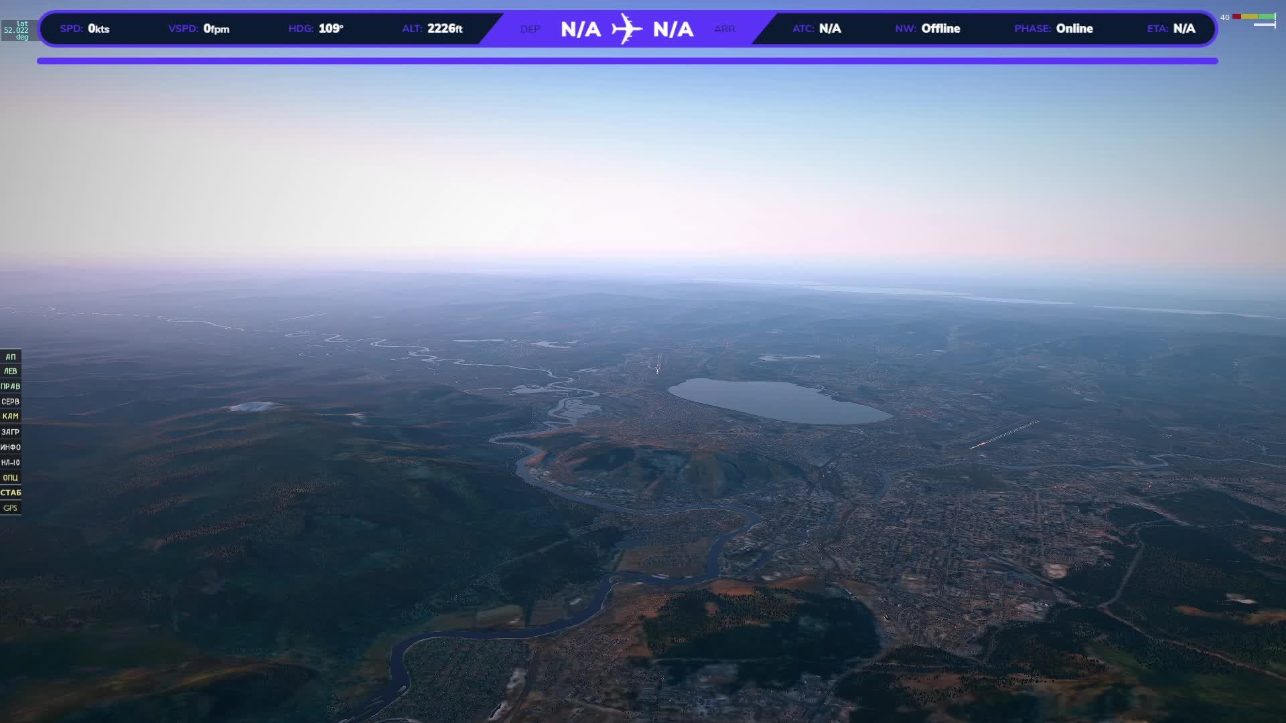Show the ИНФО information panel
Screen dimensions: 1286x723
pyautogui.click(x=10, y=447)
